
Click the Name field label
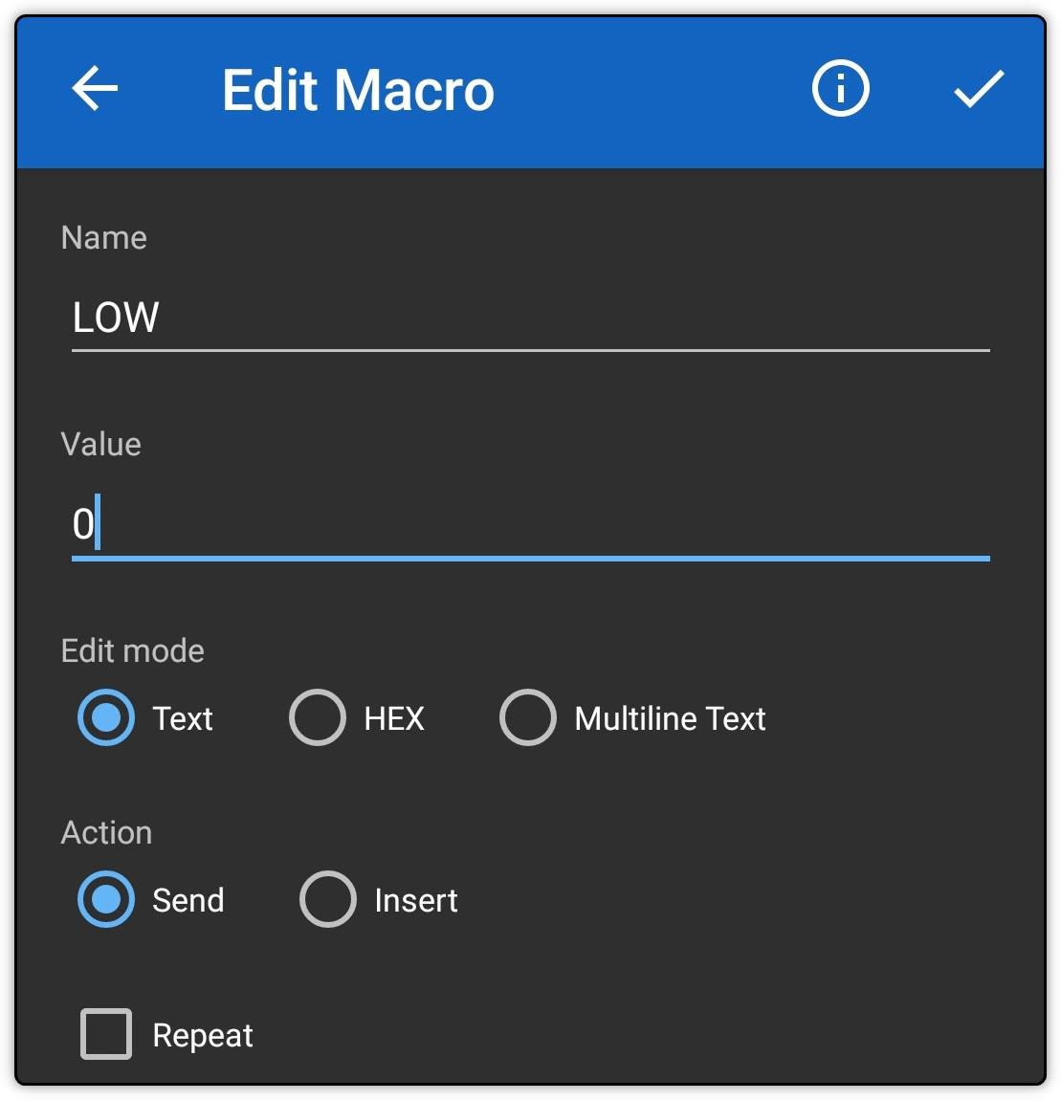point(104,238)
